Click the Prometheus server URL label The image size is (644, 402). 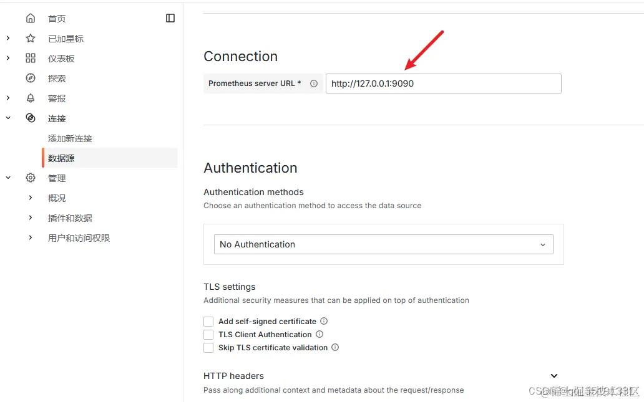coord(255,84)
